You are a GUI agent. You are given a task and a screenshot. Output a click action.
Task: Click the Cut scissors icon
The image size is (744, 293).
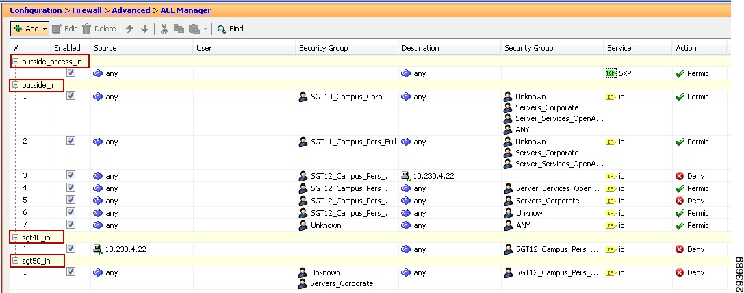[164, 29]
